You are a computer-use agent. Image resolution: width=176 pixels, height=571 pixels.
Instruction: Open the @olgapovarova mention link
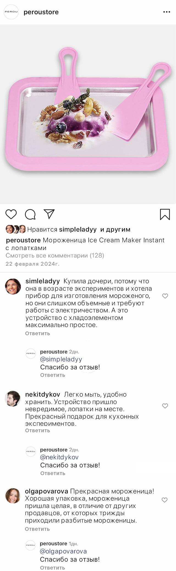63,551
